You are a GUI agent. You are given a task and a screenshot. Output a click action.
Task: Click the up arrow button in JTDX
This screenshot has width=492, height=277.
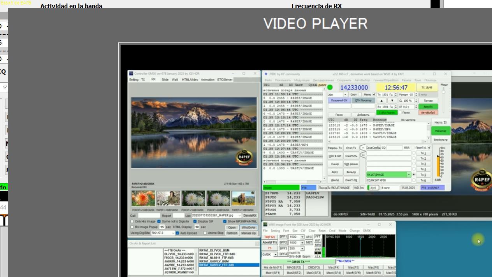[381, 101]
